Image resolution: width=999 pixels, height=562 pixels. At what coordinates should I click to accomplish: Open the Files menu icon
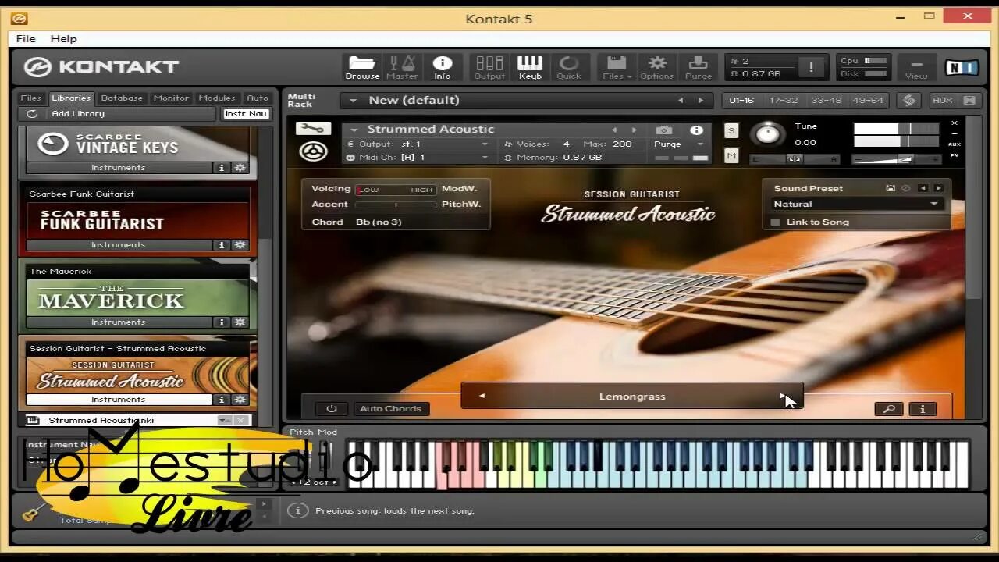click(615, 68)
